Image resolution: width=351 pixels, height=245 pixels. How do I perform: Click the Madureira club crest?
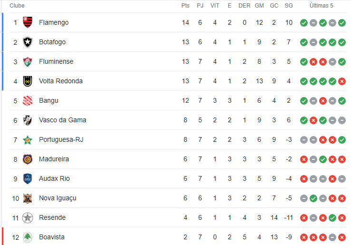(28, 159)
